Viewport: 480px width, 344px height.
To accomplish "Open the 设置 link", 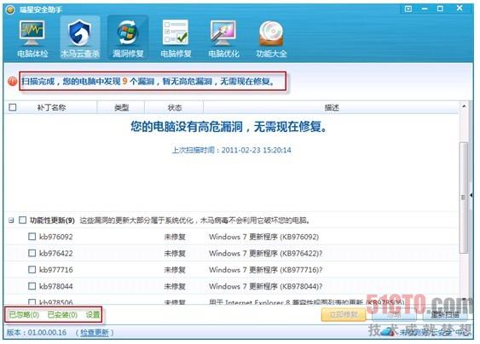I will coord(93,315).
